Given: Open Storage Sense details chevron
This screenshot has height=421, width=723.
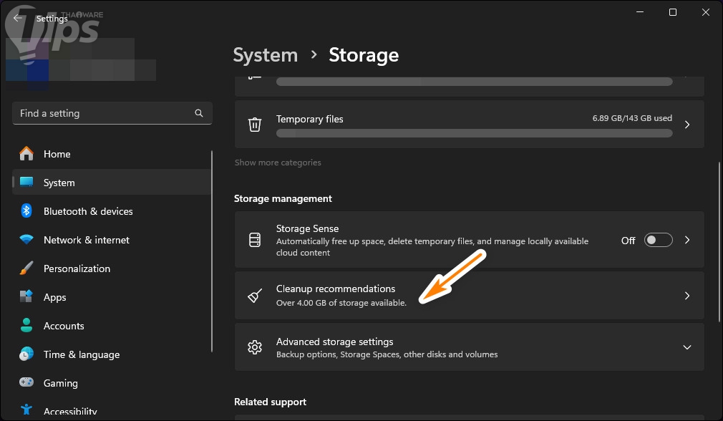Looking at the screenshot, I should (686, 241).
